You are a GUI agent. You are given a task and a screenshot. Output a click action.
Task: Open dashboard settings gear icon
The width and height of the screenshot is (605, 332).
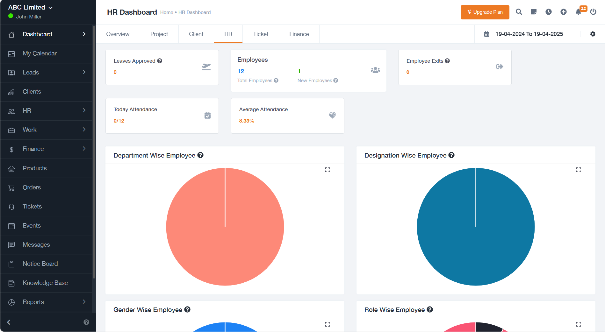tap(593, 34)
